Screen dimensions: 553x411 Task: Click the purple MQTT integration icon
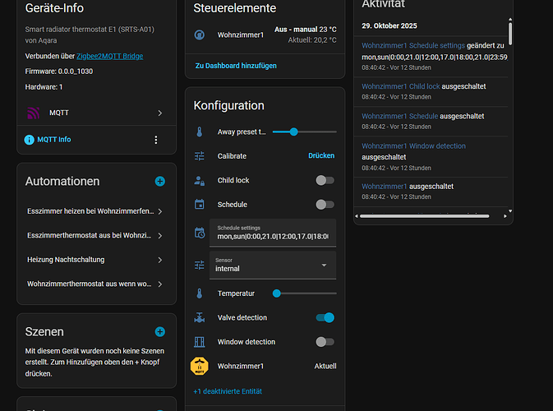pos(34,113)
